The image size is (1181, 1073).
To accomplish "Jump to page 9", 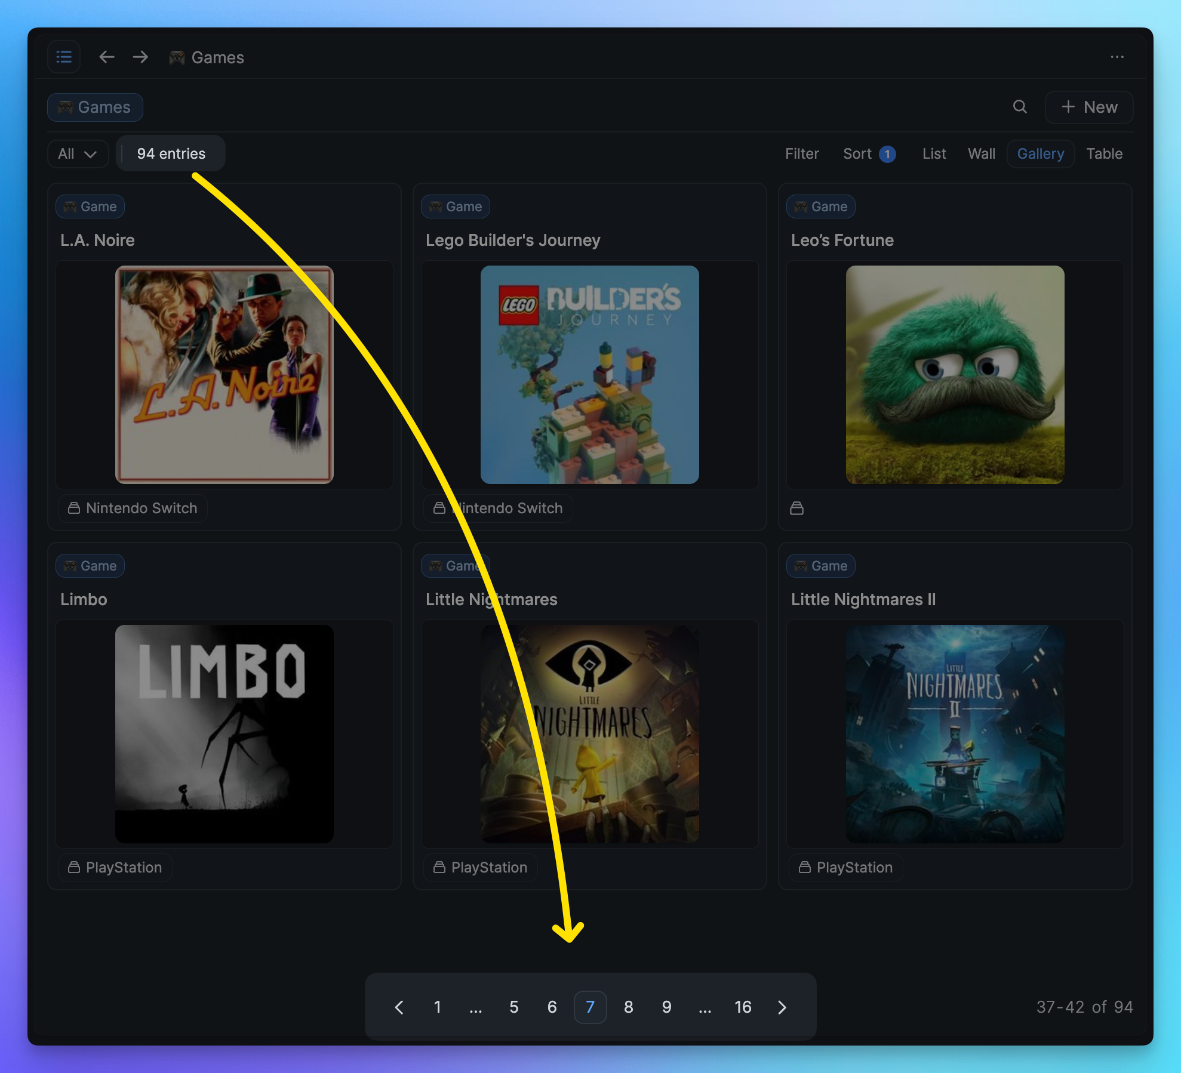I will (x=667, y=1007).
